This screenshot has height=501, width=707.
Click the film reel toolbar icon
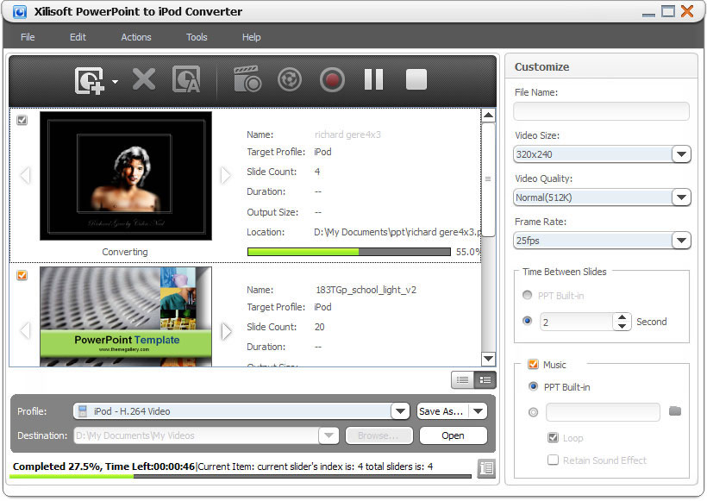[x=290, y=80]
